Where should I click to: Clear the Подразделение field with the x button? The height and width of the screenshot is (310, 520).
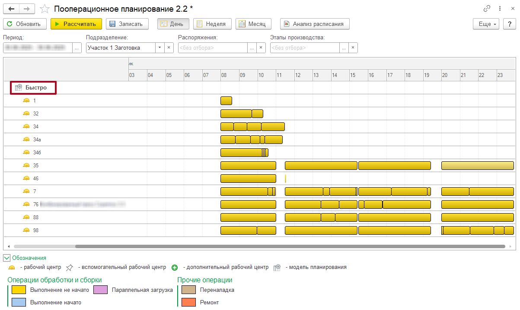[x=169, y=48]
